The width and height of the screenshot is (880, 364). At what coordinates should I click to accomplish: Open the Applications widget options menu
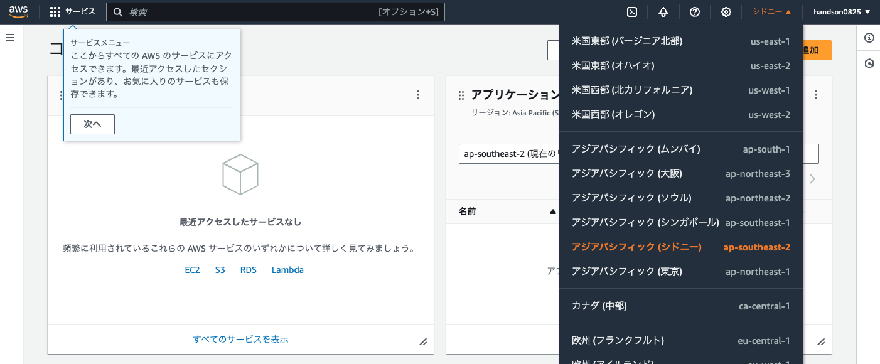[816, 95]
